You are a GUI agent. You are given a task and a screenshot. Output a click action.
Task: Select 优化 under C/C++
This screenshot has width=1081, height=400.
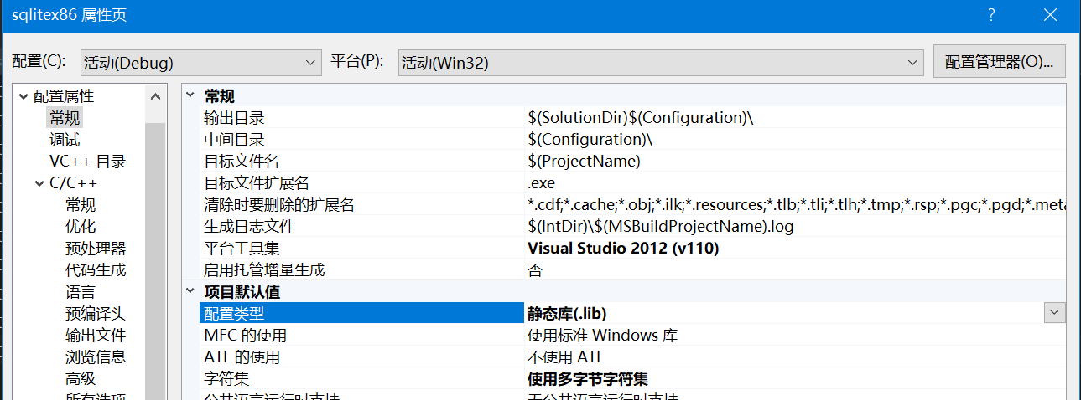(x=81, y=227)
